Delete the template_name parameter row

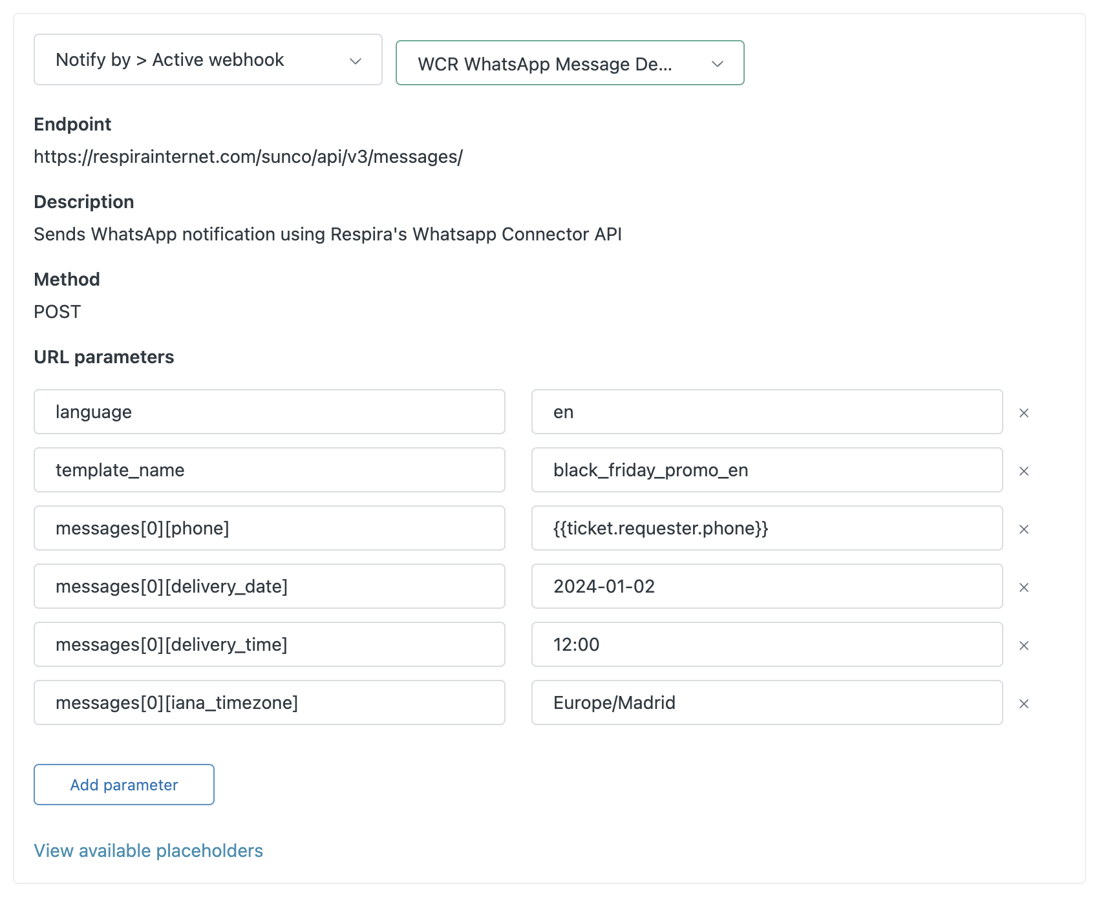(1023, 471)
